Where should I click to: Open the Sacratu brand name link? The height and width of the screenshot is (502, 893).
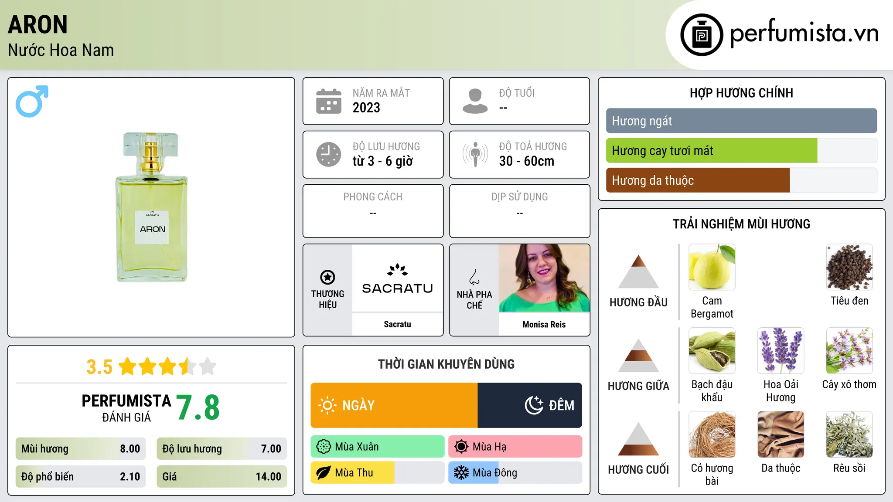click(397, 324)
